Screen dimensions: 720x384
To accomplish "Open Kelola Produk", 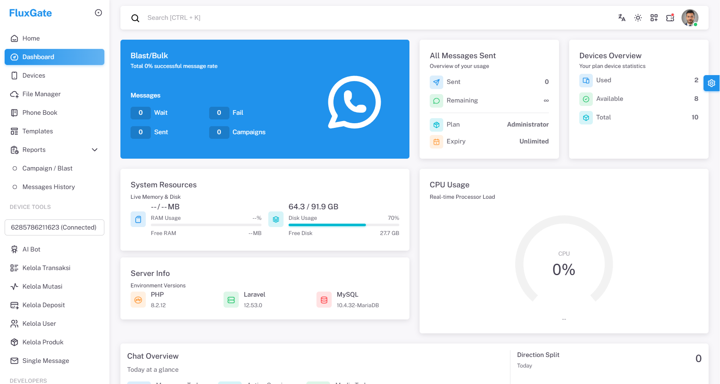I will (55, 342).
